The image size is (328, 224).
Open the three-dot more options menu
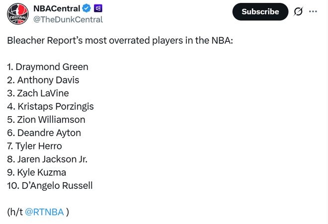tap(313, 11)
